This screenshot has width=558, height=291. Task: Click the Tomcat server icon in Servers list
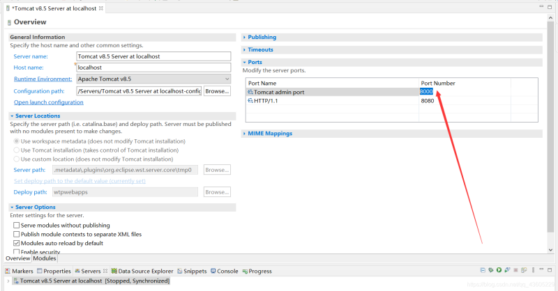coord(16,281)
